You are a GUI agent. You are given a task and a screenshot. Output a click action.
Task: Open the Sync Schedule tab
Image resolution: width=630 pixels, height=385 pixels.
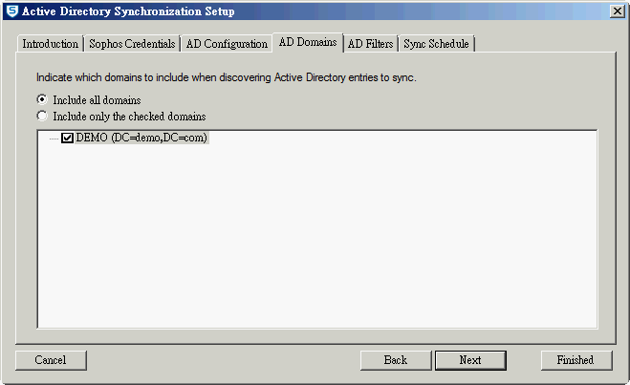point(436,44)
